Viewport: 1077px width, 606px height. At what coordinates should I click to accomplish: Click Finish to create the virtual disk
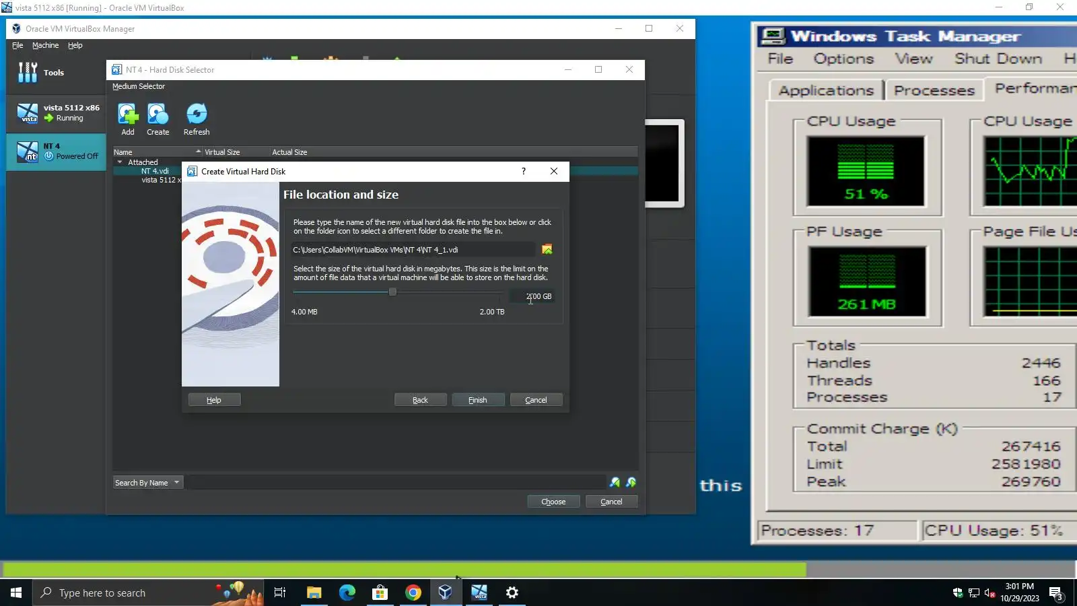[x=478, y=400]
